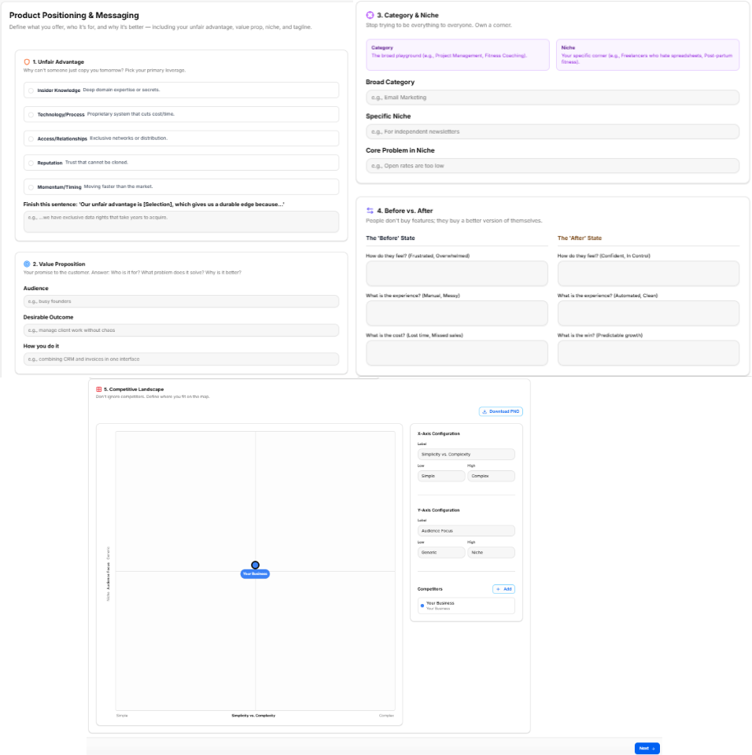Edit the Y-Axis label 'Audience Focus'
This screenshot has height=755, width=752.
(x=466, y=531)
